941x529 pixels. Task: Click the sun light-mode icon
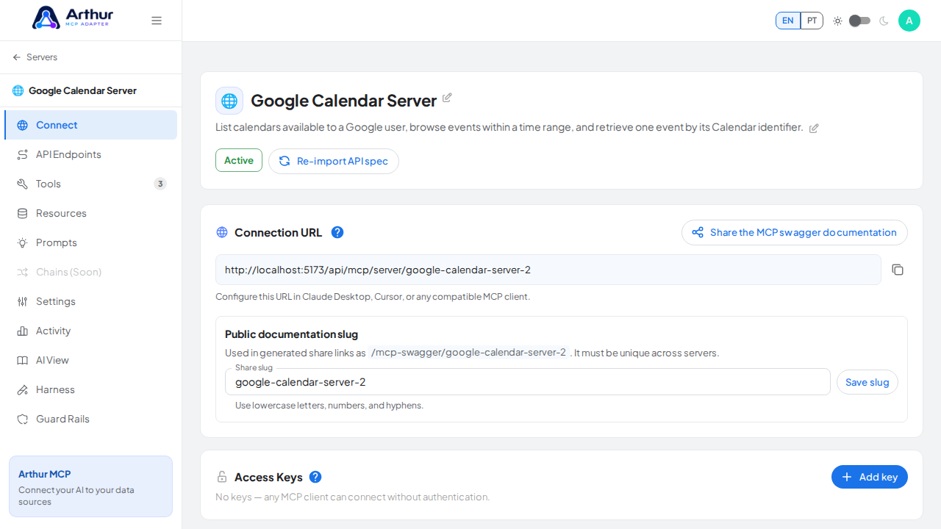(x=837, y=21)
